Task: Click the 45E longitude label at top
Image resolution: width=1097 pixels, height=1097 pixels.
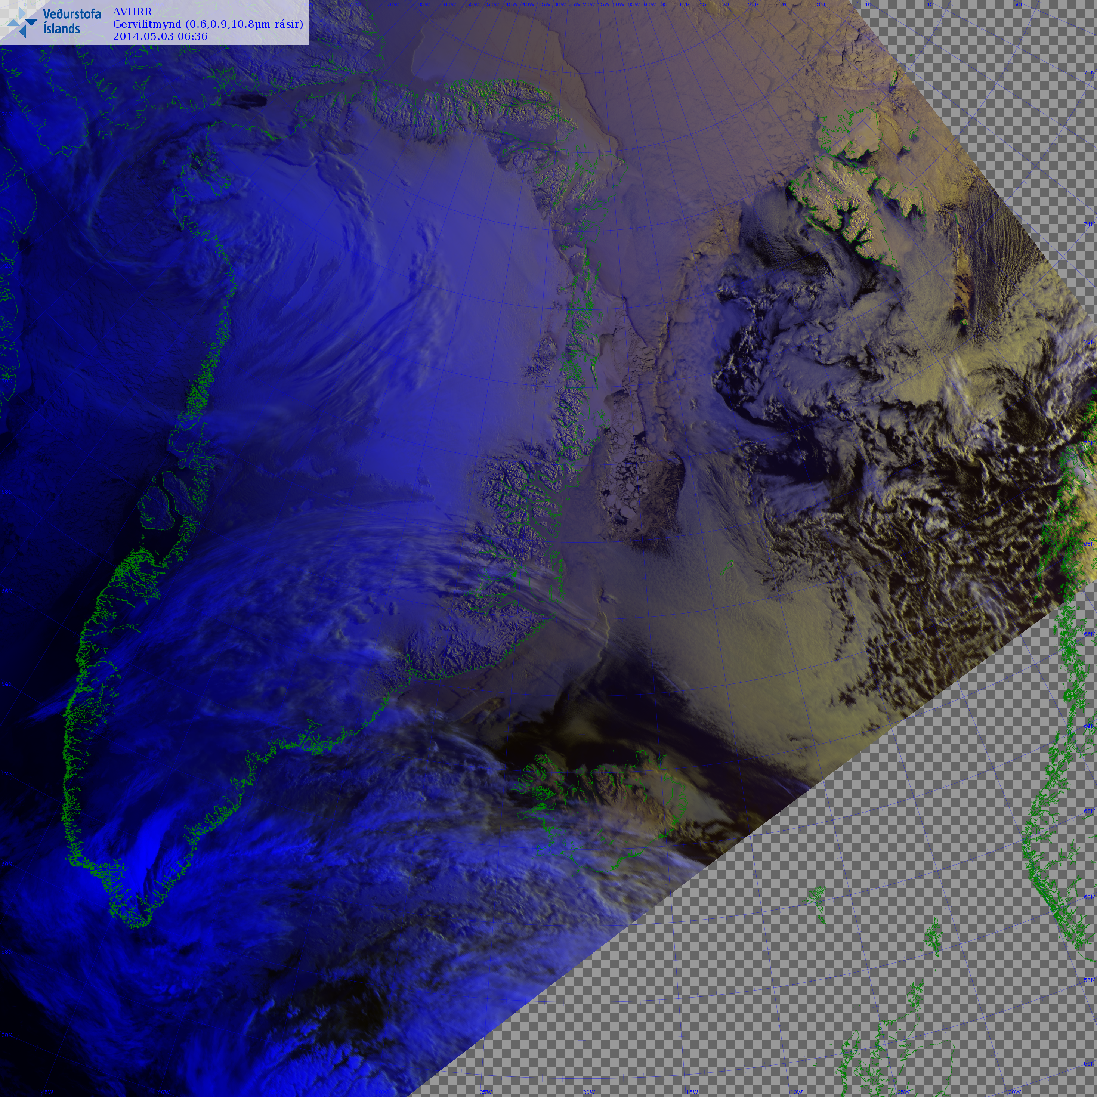Action: click(x=932, y=4)
